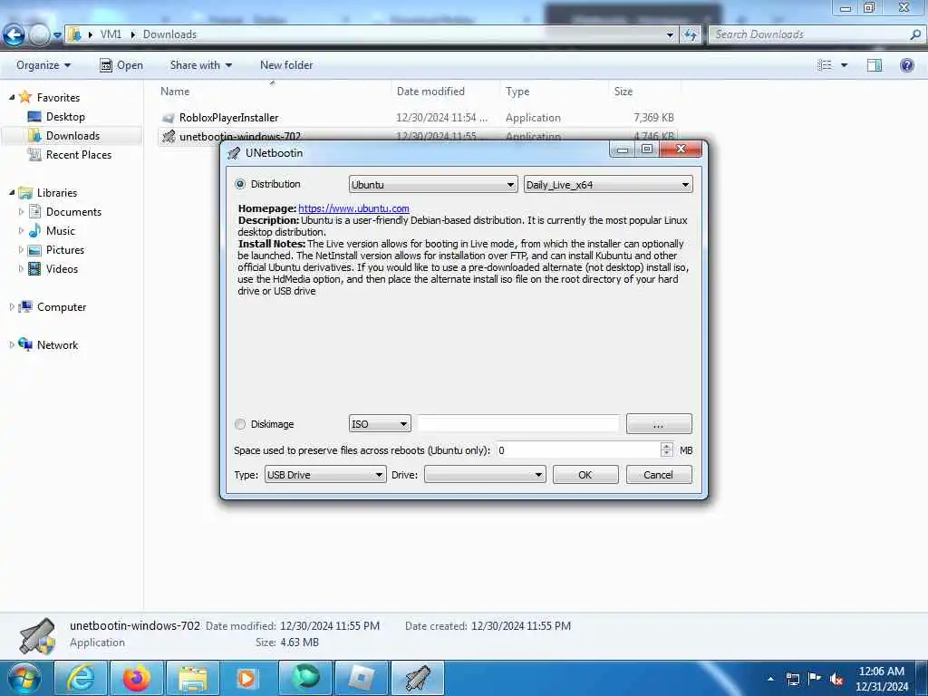Open the Organize menu in Explorer

pos(43,65)
